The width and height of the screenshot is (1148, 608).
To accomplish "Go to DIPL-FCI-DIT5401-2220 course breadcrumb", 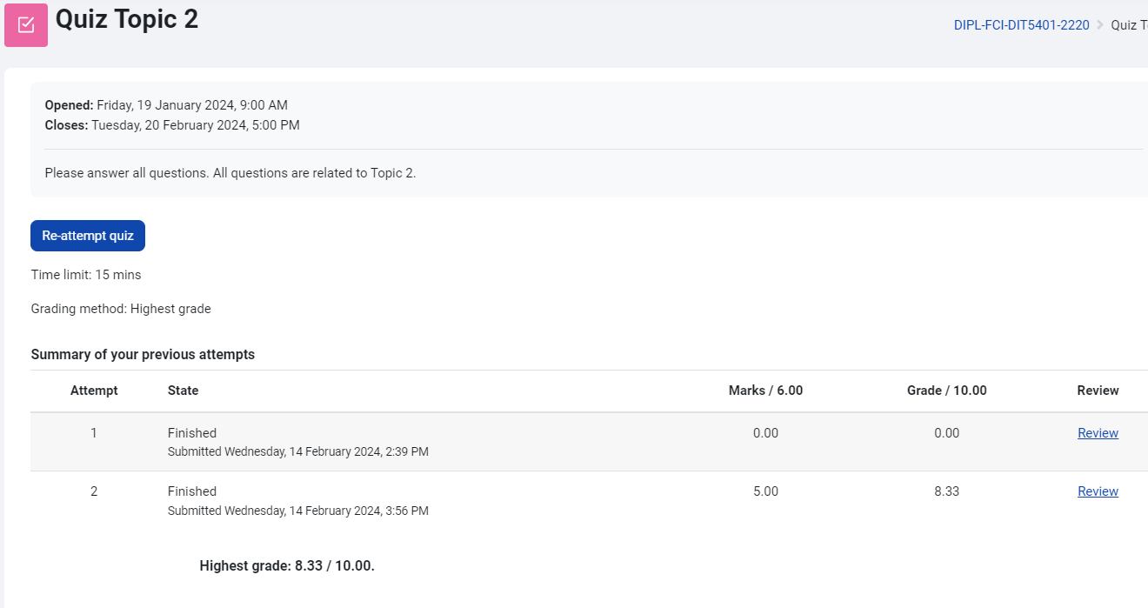I will click(x=1021, y=25).
